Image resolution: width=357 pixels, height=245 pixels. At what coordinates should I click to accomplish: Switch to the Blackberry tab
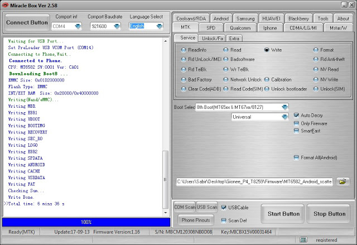click(x=298, y=18)
